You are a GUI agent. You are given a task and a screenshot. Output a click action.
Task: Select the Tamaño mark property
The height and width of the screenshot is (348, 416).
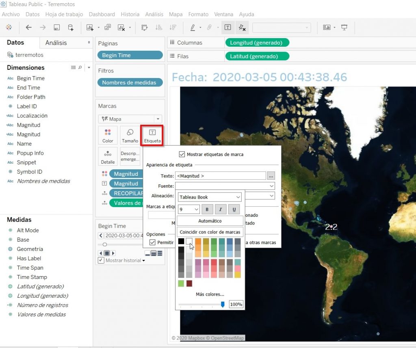coord(130,135)
